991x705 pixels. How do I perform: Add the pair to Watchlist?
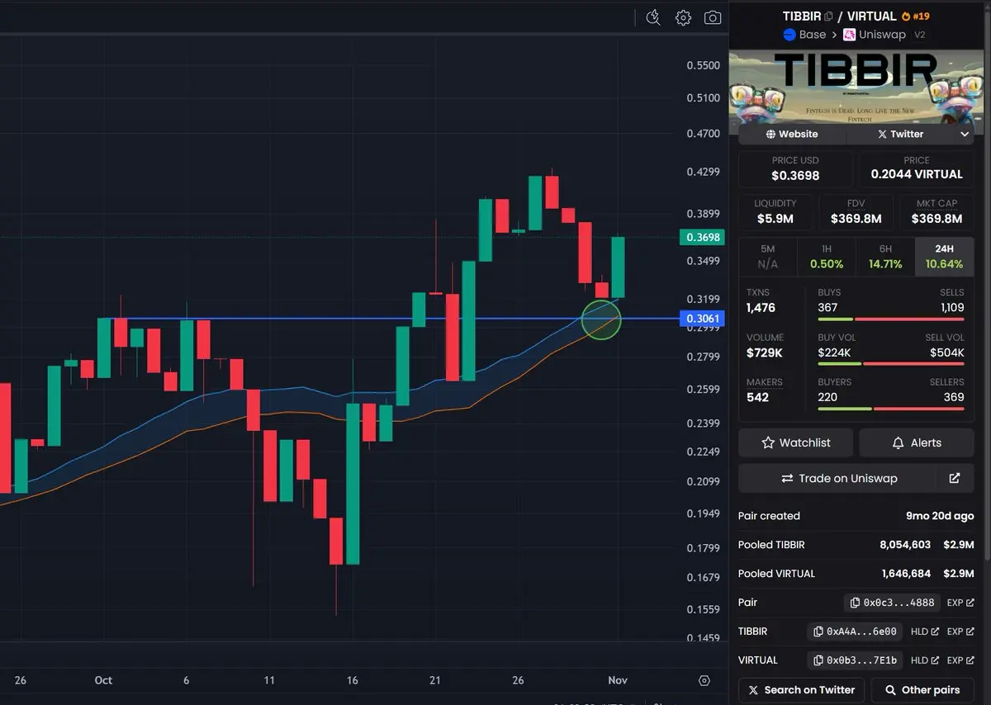click(796, 442)
